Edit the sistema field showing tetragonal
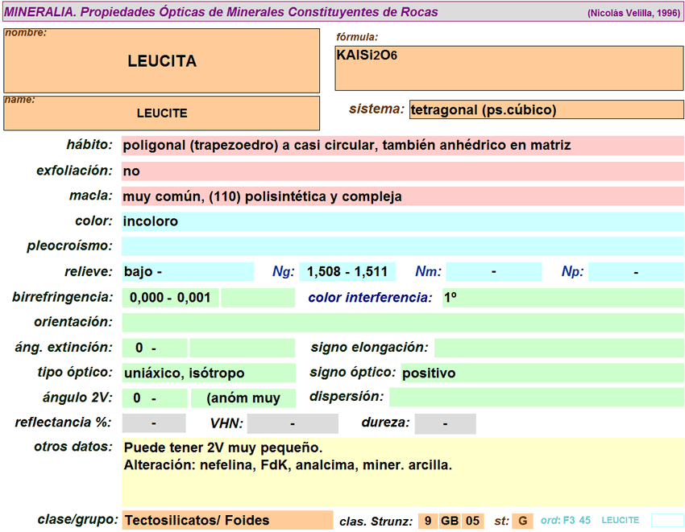This screenshot has height=532, width=685. 546,110
